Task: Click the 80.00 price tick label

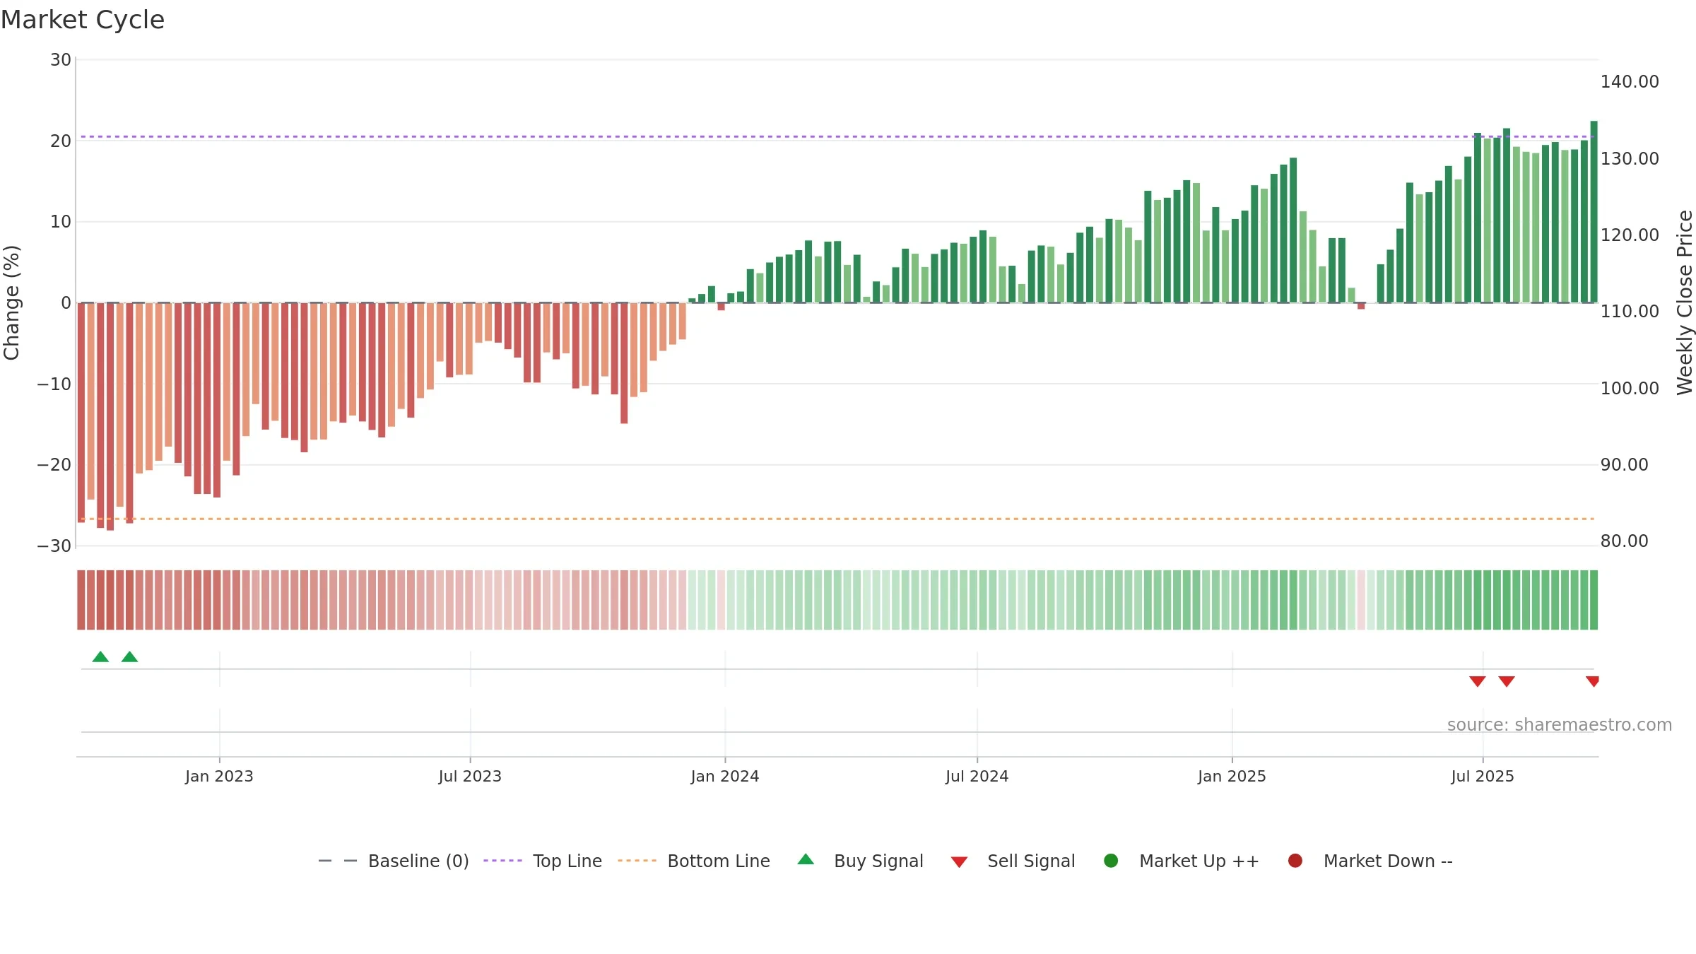Action: click(x=1624, y=541)
